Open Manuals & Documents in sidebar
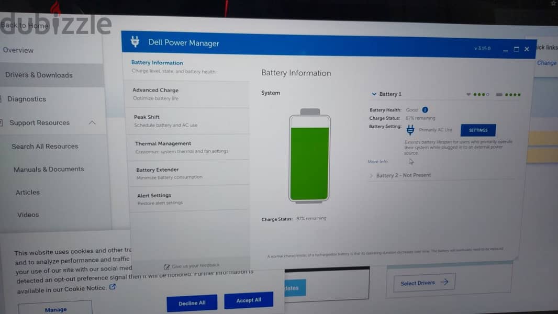The width and height of the screenshot is (558, 314). pyautogui.click(x=49, y=169)
